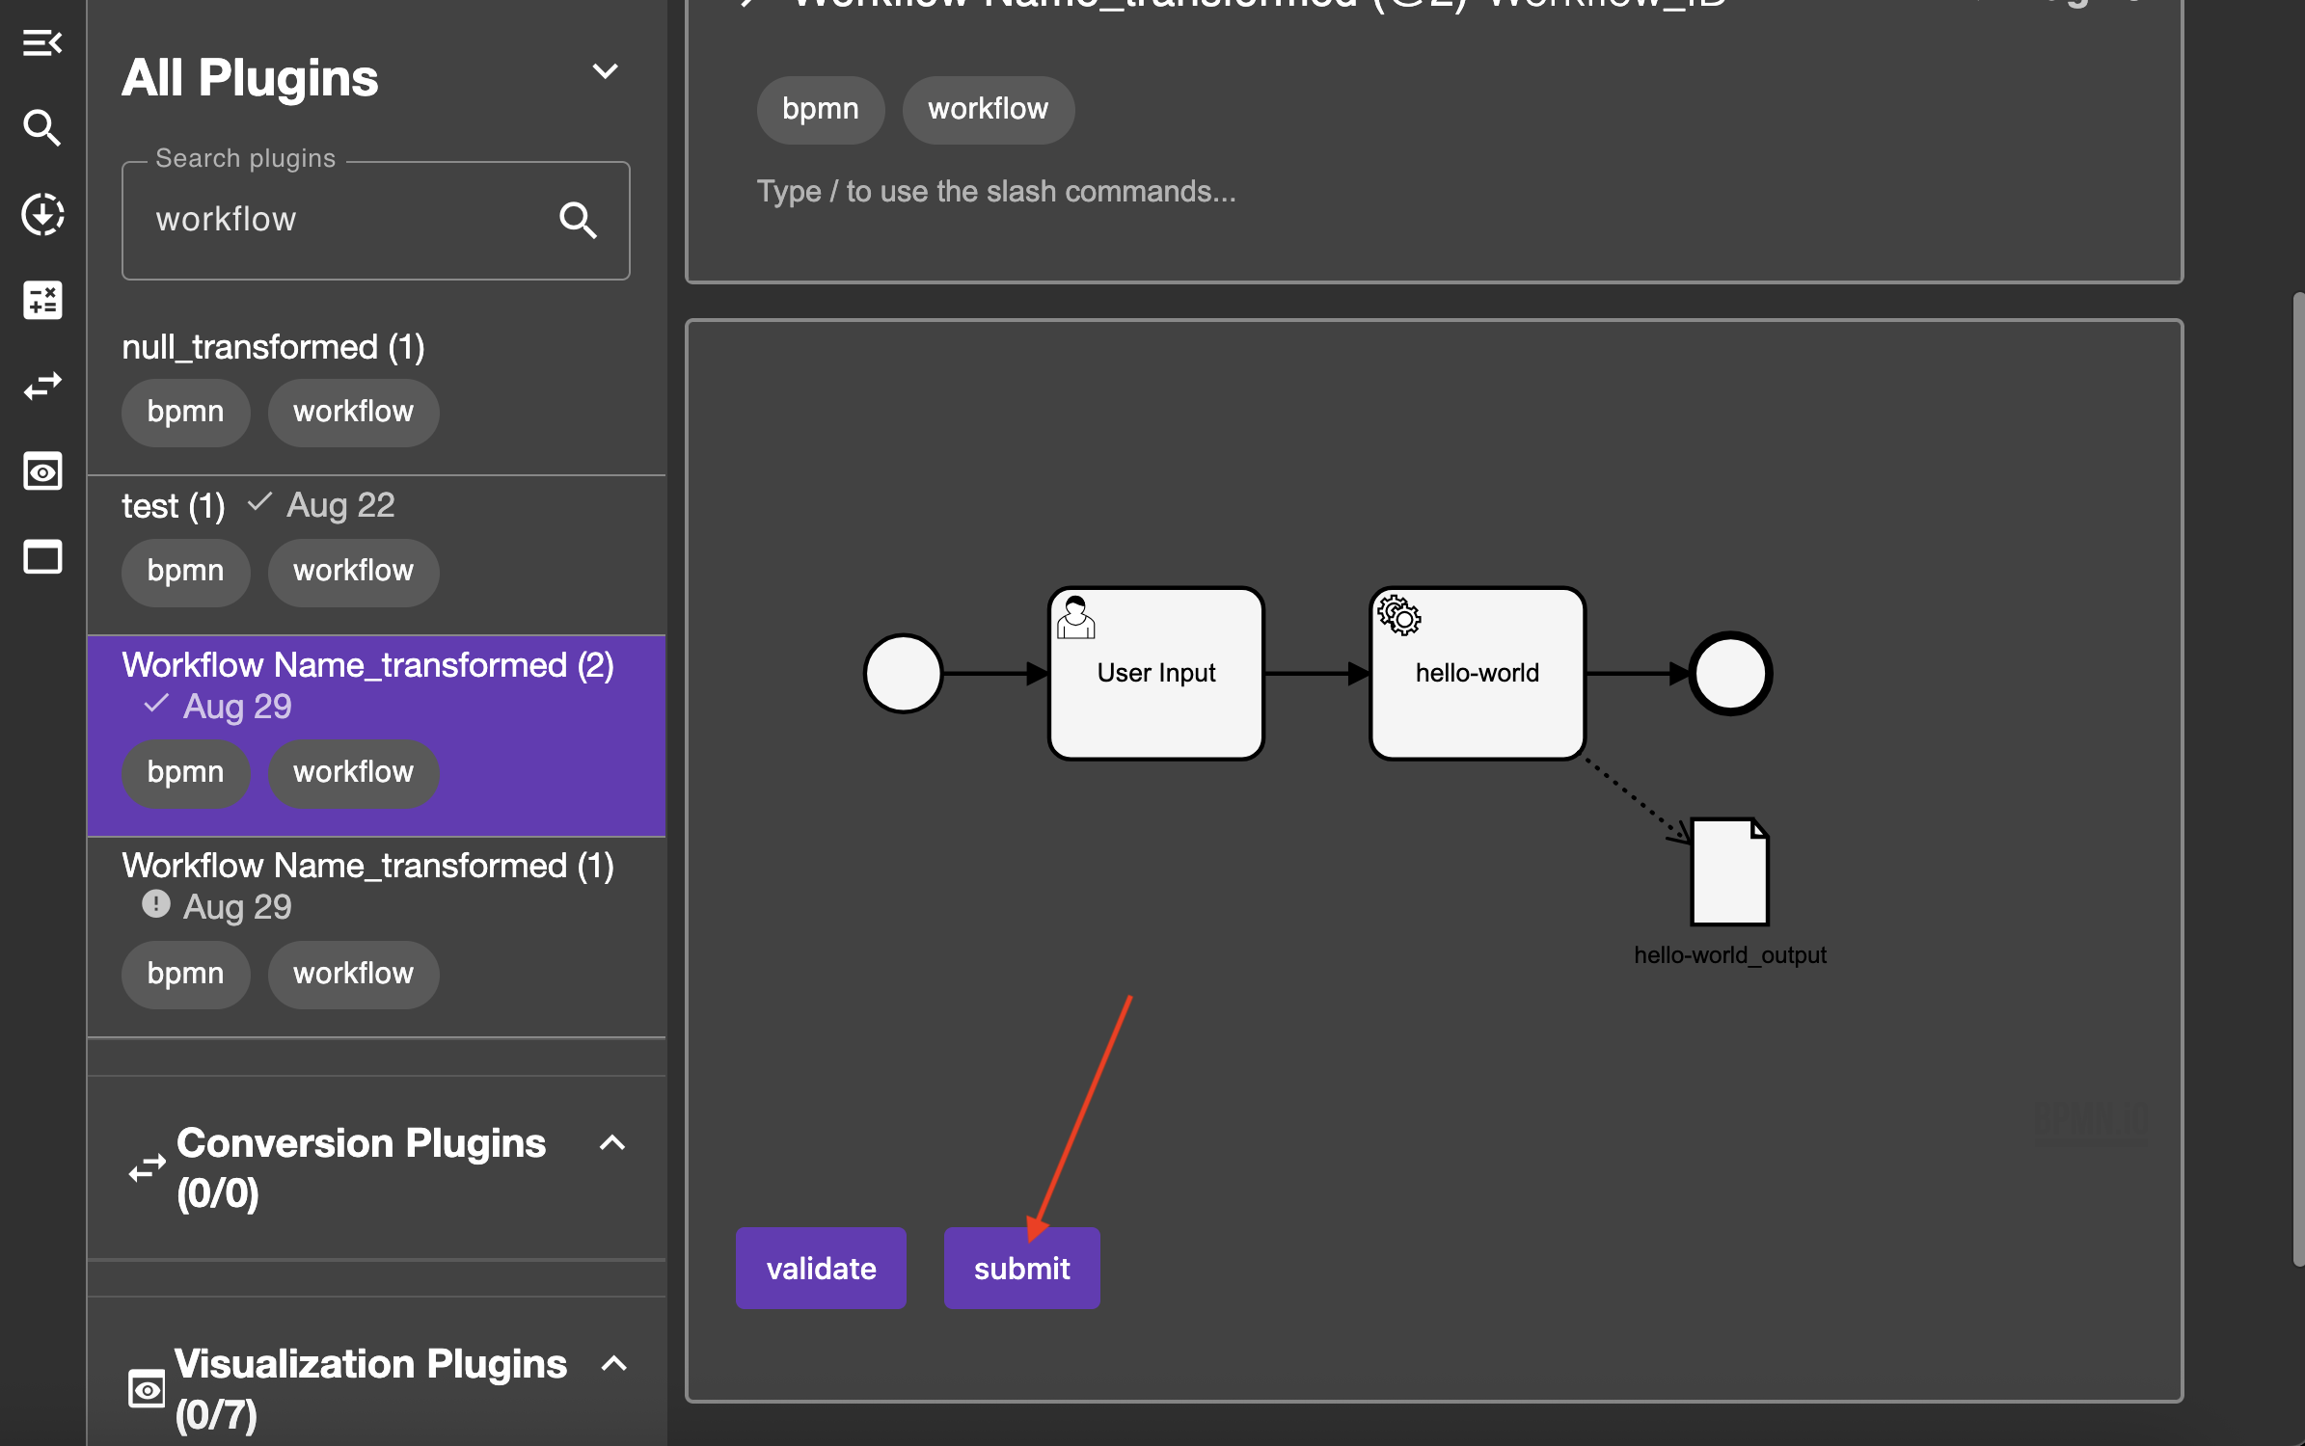
Task: Click the Visualization Plugins eye icon in list
Action: tap(147, 1389)
